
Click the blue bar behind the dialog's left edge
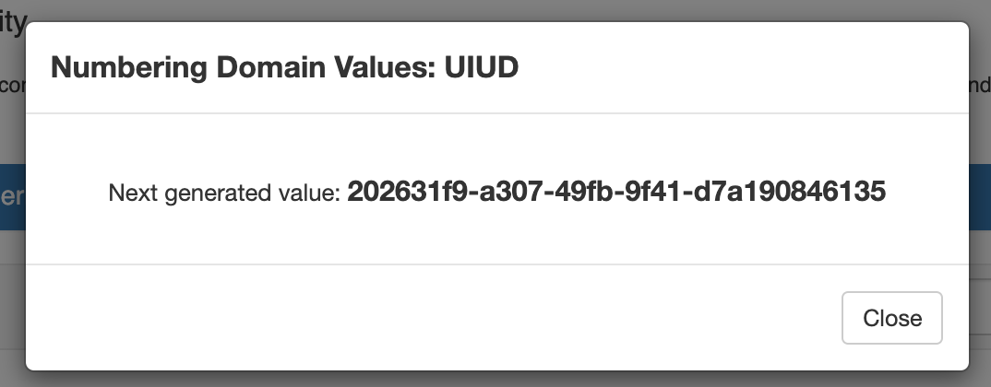[12, 197]
